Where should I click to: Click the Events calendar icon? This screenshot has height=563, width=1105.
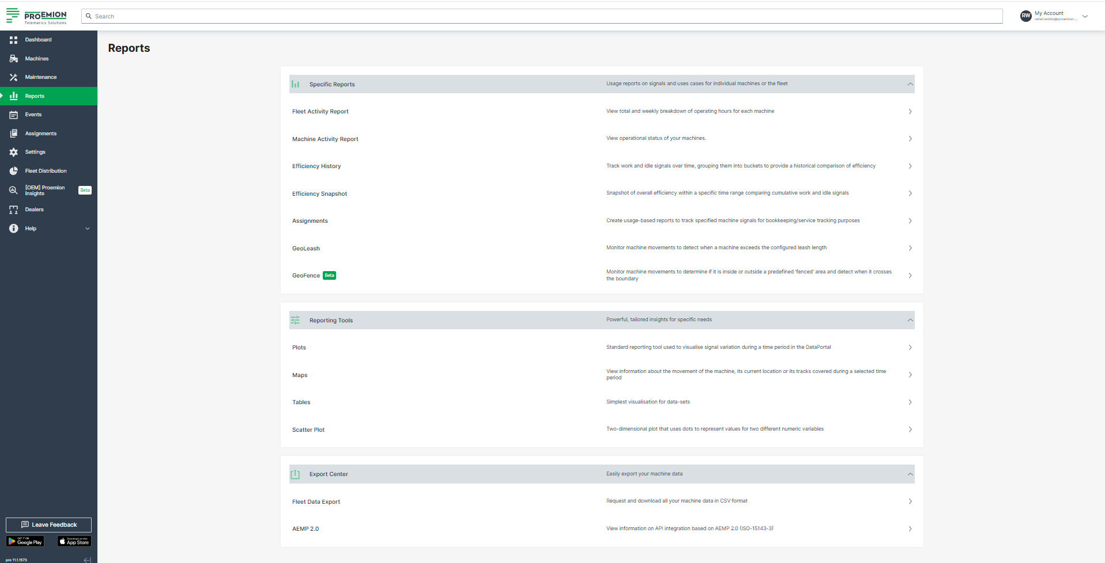[13, 115]
